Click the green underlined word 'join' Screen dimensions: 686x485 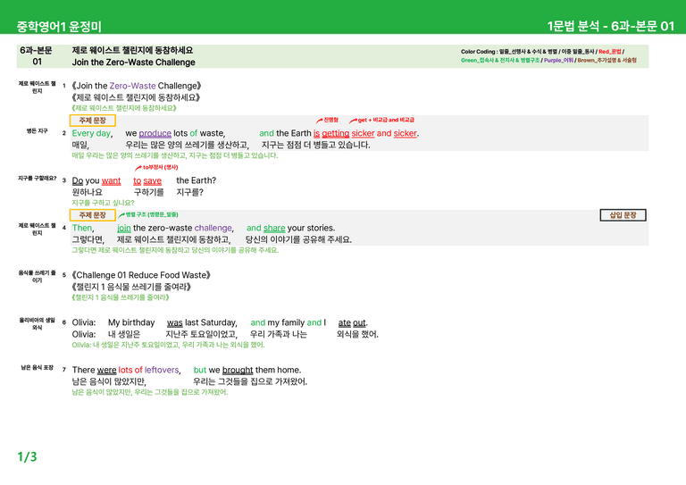(124, 228)
